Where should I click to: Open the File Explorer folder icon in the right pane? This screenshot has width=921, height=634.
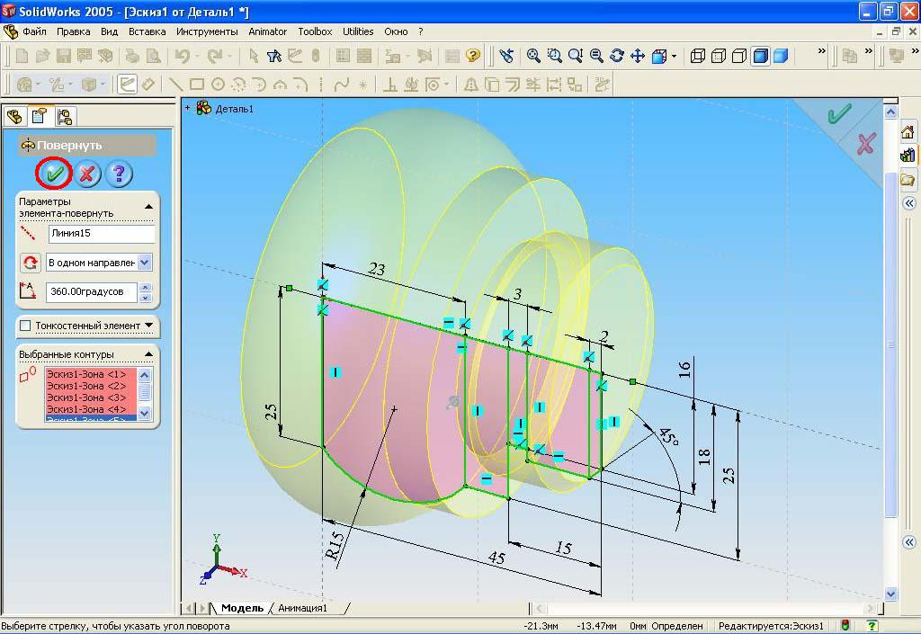click(x=908, y=179)
